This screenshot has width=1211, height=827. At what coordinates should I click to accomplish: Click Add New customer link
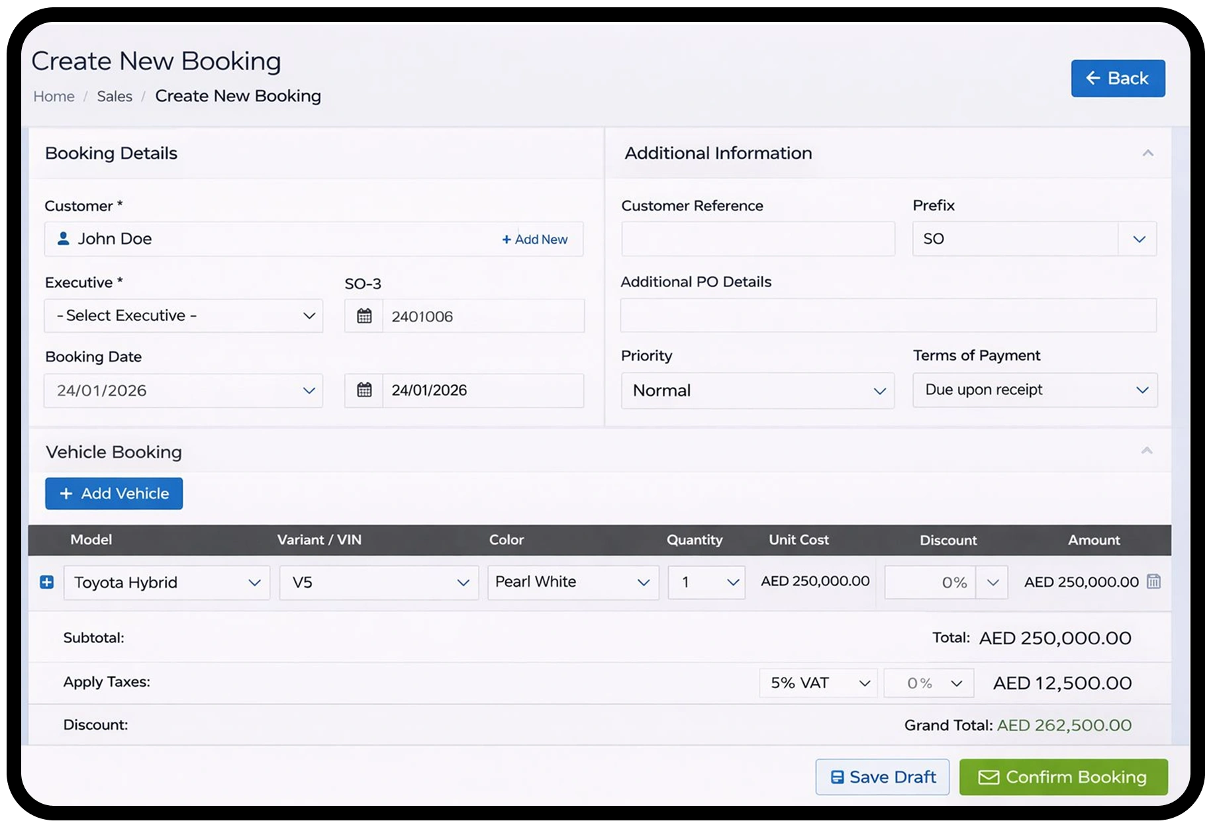pos(534,239)
